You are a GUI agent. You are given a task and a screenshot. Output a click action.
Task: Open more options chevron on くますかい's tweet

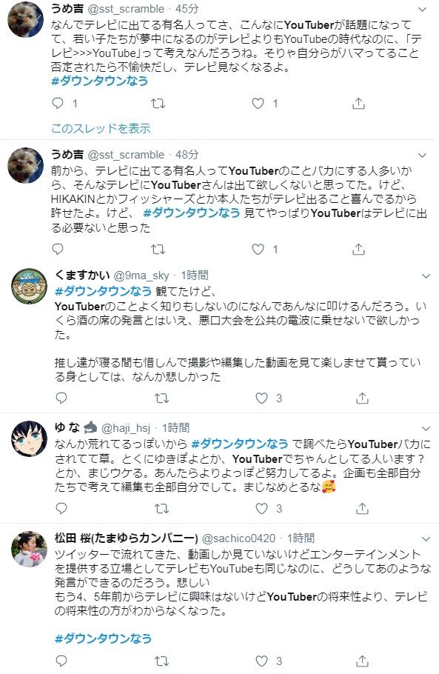426,276
